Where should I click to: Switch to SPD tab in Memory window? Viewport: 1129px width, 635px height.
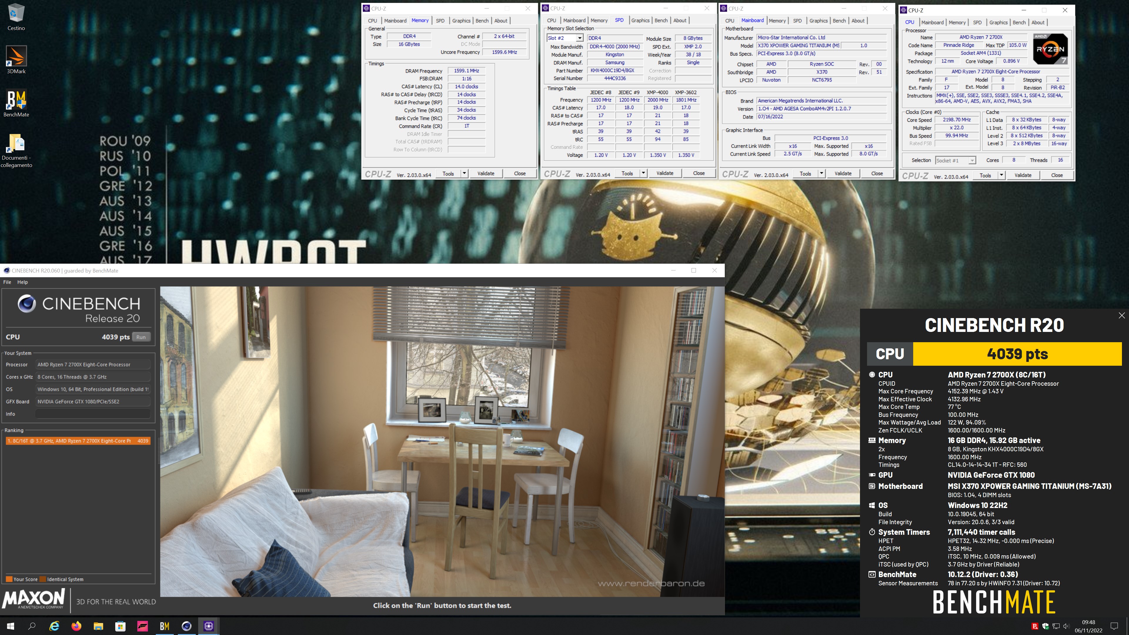[x=440, y=21]
